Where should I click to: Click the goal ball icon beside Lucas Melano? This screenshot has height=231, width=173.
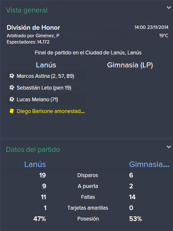point(12,99)
